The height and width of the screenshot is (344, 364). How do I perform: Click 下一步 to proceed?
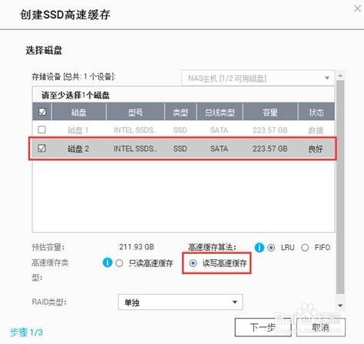(x=263, y=327)
